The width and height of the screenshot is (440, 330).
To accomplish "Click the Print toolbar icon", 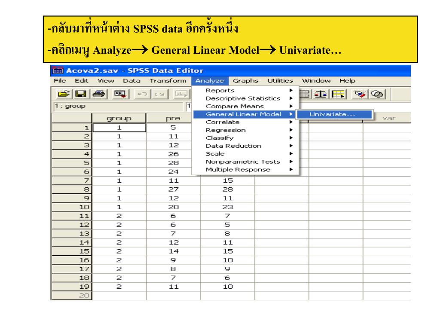I will tap(98, 94).
